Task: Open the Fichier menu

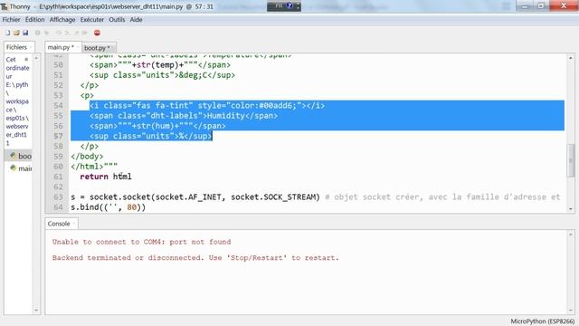Action: [12, 20]
